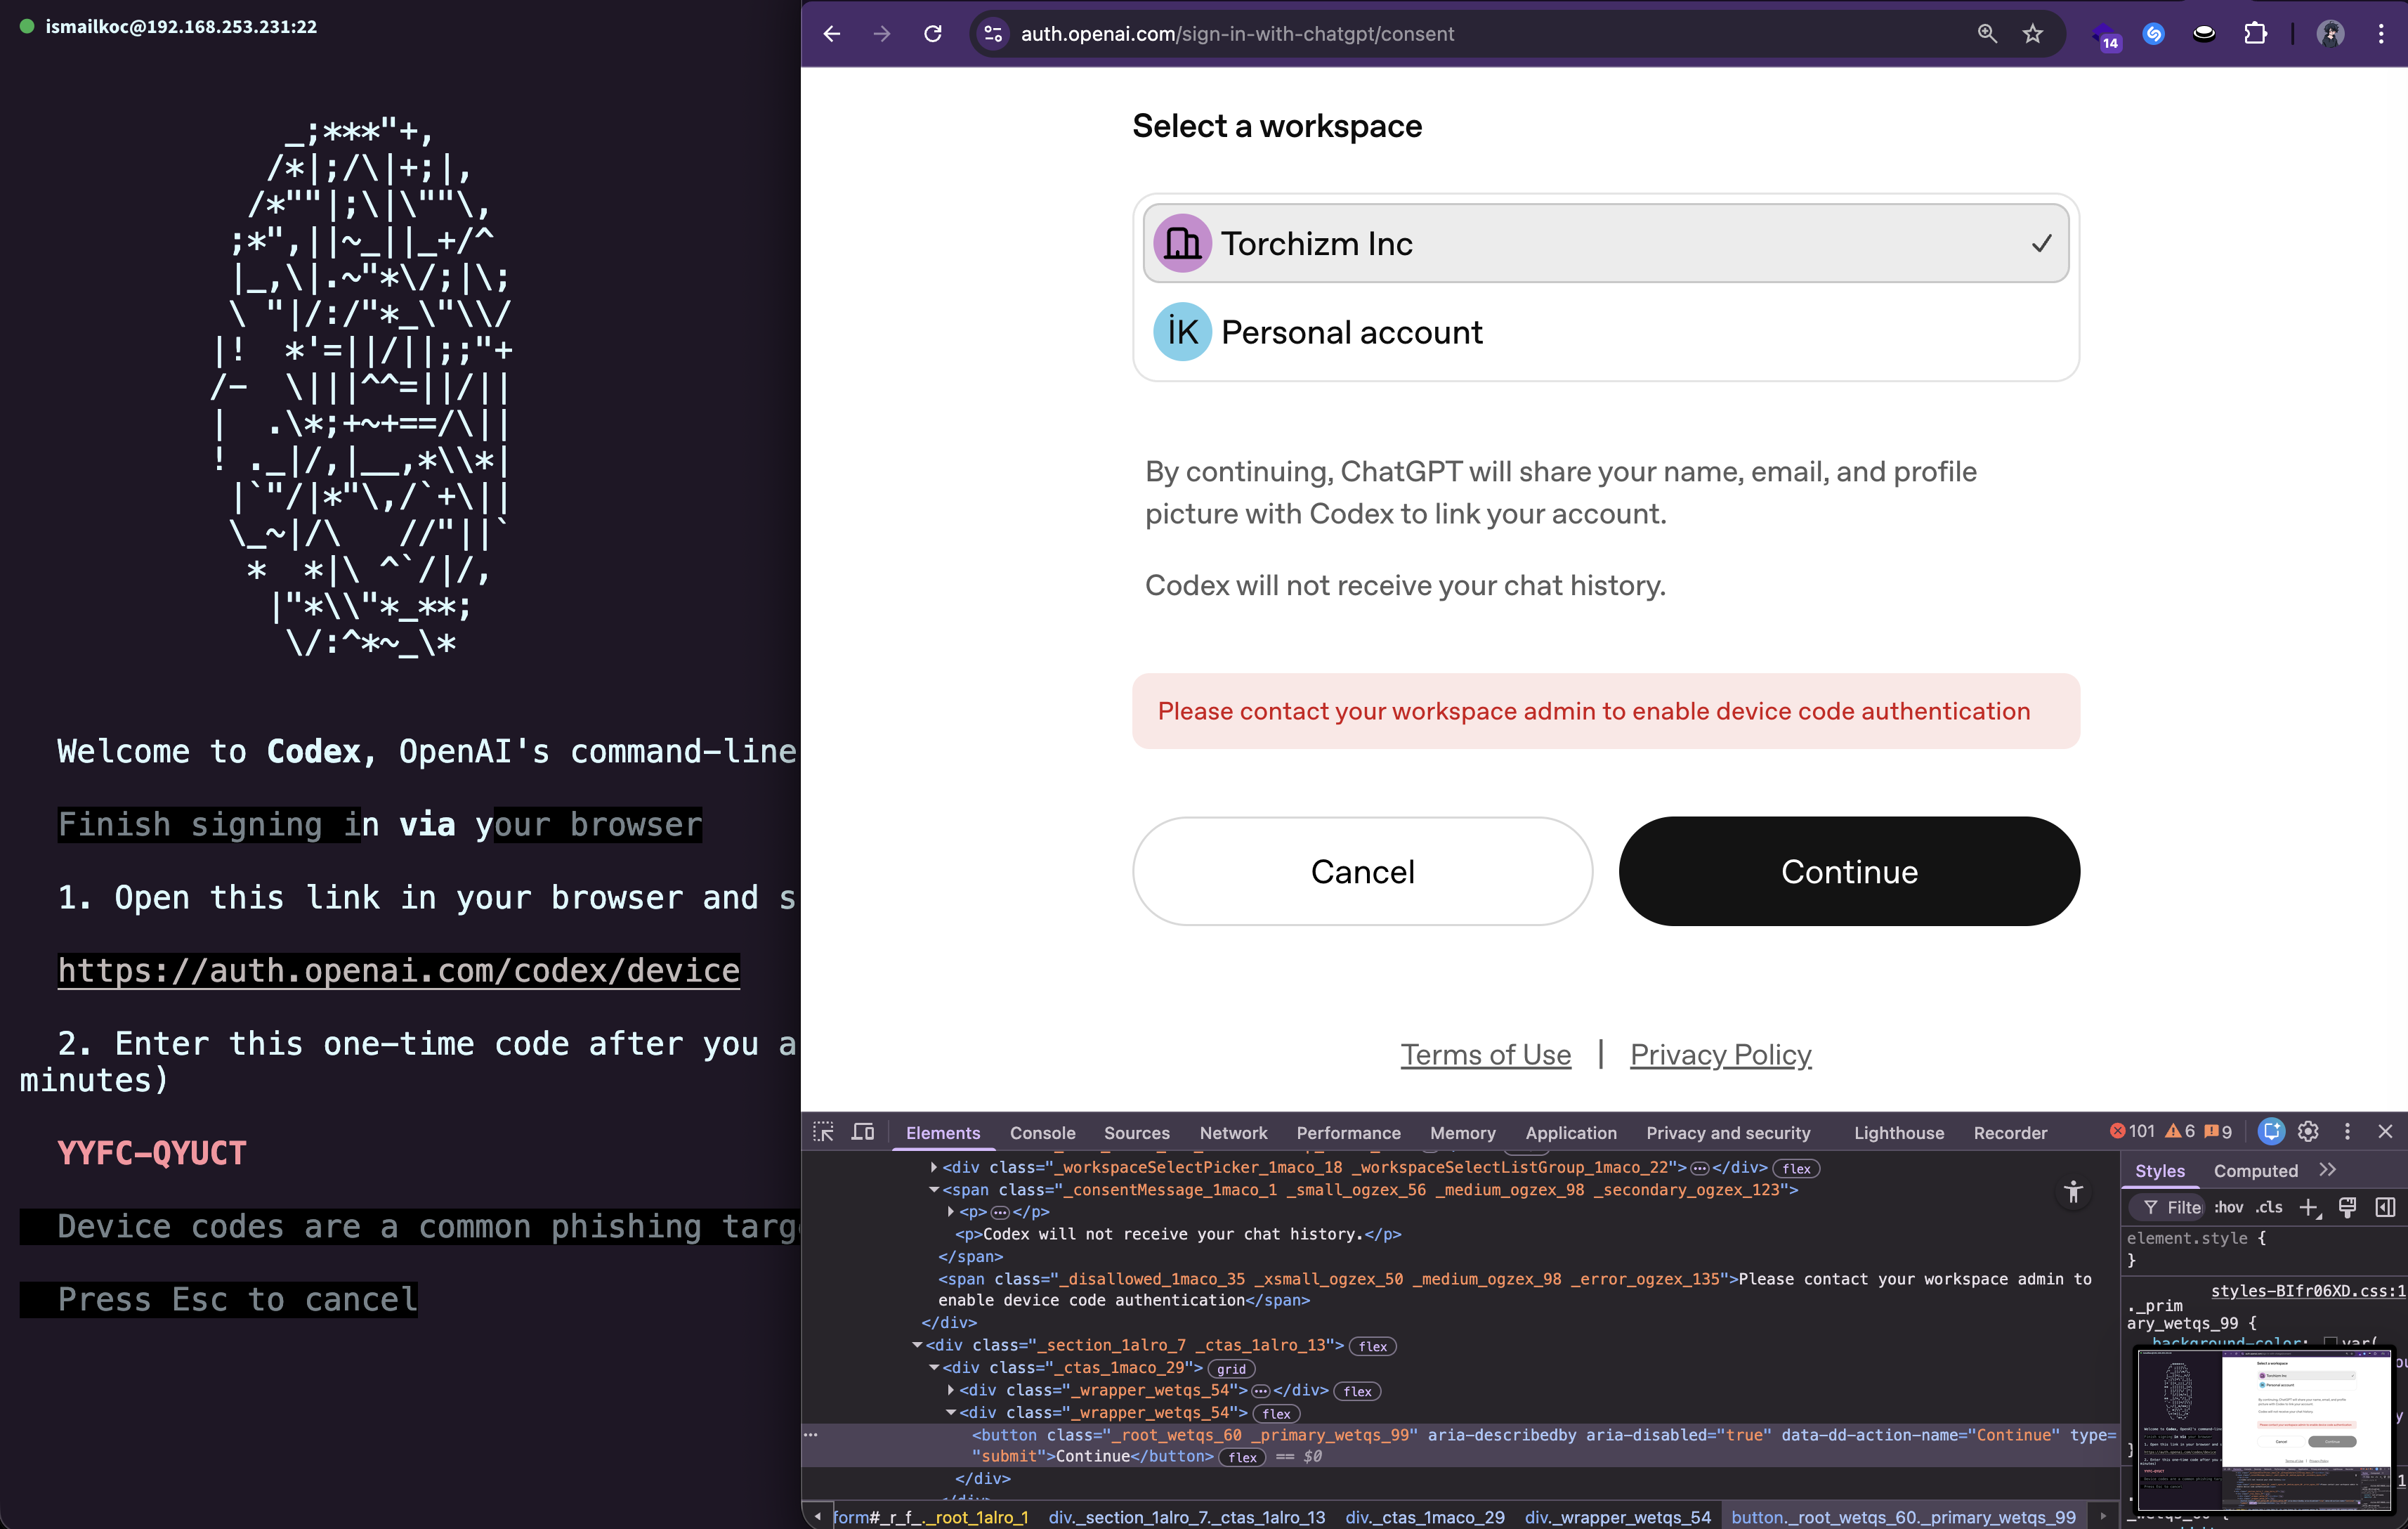The width and height of the screenshot is (2408, 1529).
Task: Click the browser address bar URL
Action: tap(1237, 34)
